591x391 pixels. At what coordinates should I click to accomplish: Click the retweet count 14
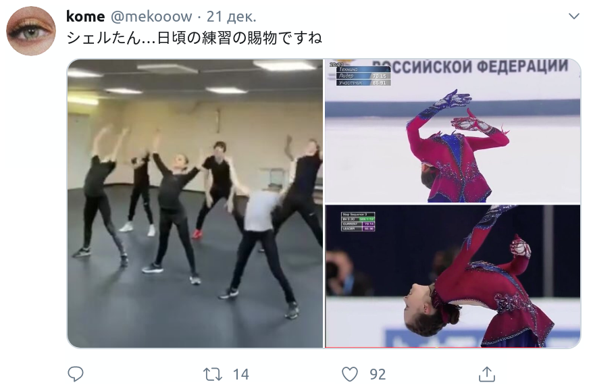(241, 374)
